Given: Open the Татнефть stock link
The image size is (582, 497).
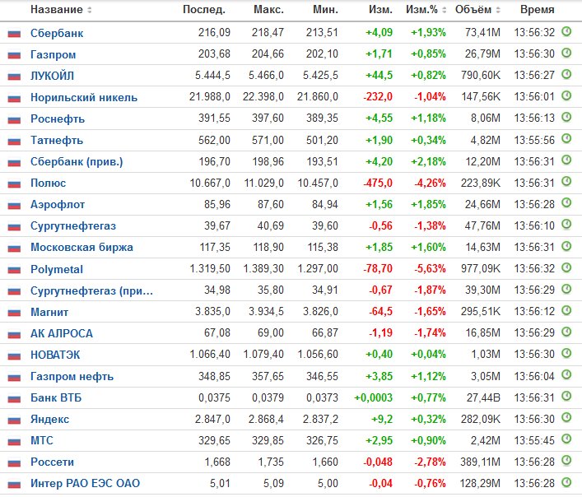Looking at the screenshot, I should [x=57, y=140].
